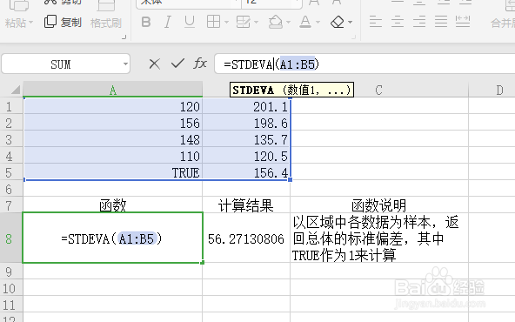The image size is (515, 322).
Task: Click cell containing TRUE
Action: 113,172
